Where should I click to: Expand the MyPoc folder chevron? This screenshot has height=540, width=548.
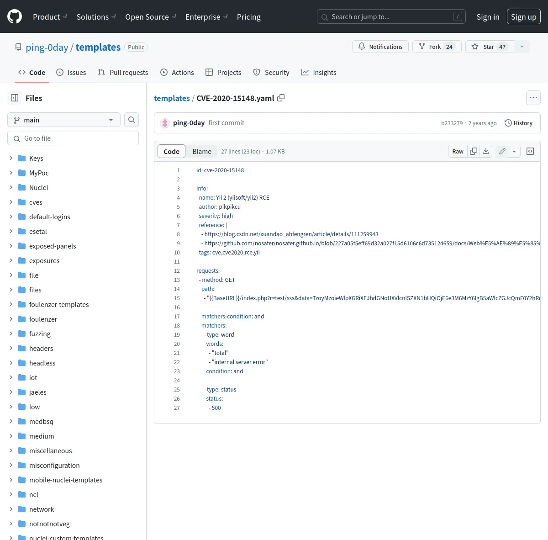(x=11, y=173)
